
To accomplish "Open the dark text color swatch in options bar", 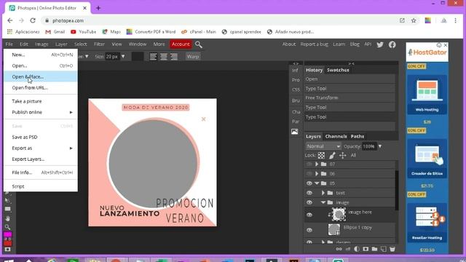I will (138, 57).
